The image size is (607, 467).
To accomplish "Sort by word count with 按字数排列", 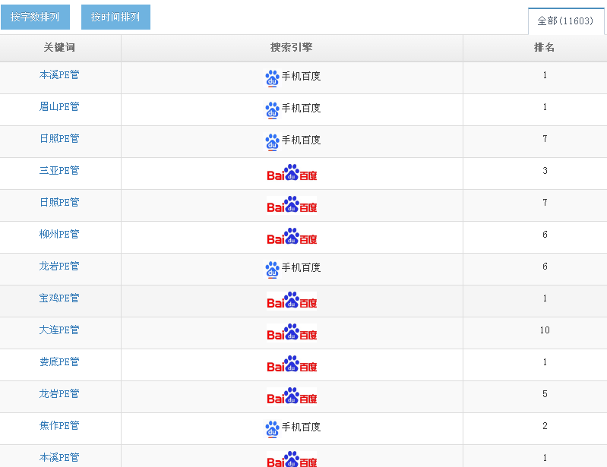I will pyautogui.click(x=35, y=17).
